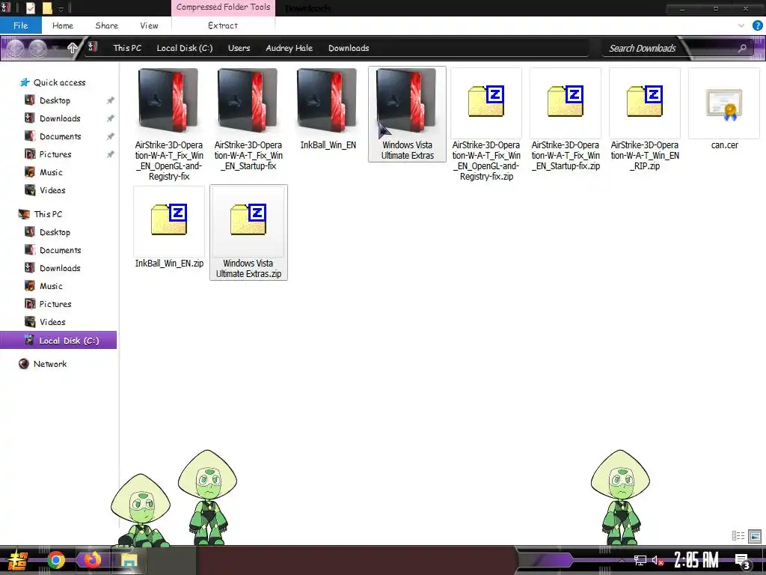Screen dimensions: 766x575
Task: Open the View ribbon tab
Action: coord(149,25)
